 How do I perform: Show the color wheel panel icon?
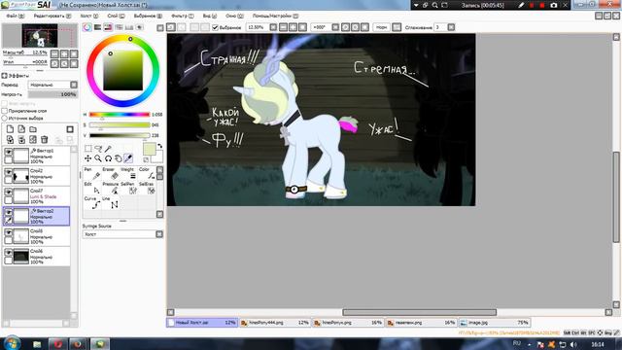click(86, 27)
